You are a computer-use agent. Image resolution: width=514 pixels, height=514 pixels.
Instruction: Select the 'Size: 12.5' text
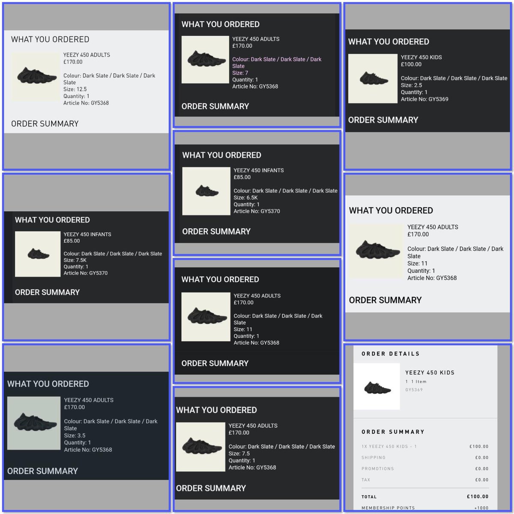pos(75,89)
